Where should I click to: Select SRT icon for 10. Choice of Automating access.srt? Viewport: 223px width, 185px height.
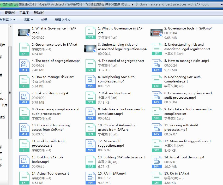point(91,130)
